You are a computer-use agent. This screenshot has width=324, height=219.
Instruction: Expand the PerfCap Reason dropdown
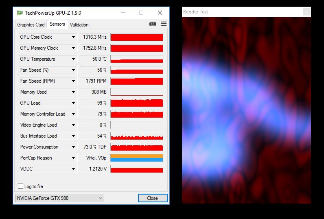(73, 158)
